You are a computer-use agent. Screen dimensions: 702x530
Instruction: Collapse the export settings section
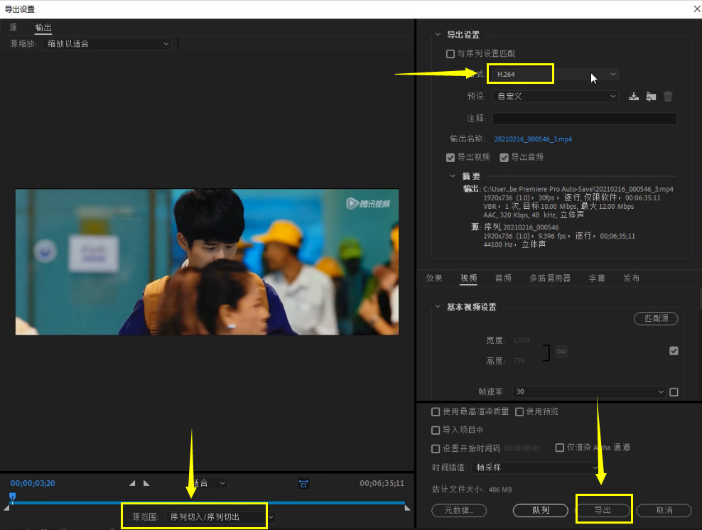(x=438, y=35)
